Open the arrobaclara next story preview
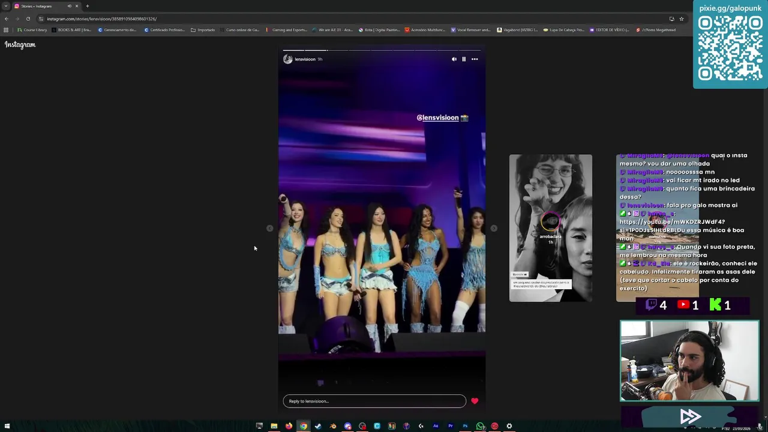 pyautogui.click(x=550, y=228)
